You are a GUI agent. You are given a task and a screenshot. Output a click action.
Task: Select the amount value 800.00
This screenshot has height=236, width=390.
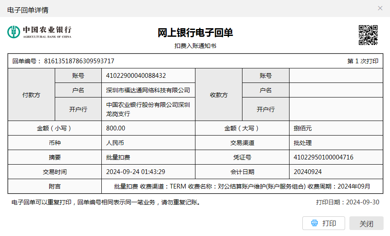click(x=115, y=128)
